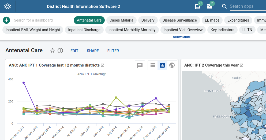Open the interpretations messages icon
The height and width of the screenshot is (140, 266).
click(198, 7)
